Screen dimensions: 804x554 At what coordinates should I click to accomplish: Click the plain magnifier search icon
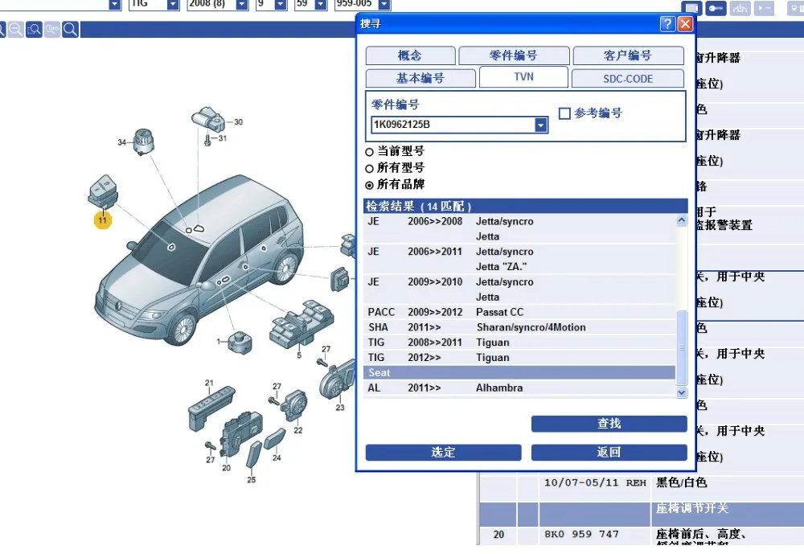[x=70, y=29]
